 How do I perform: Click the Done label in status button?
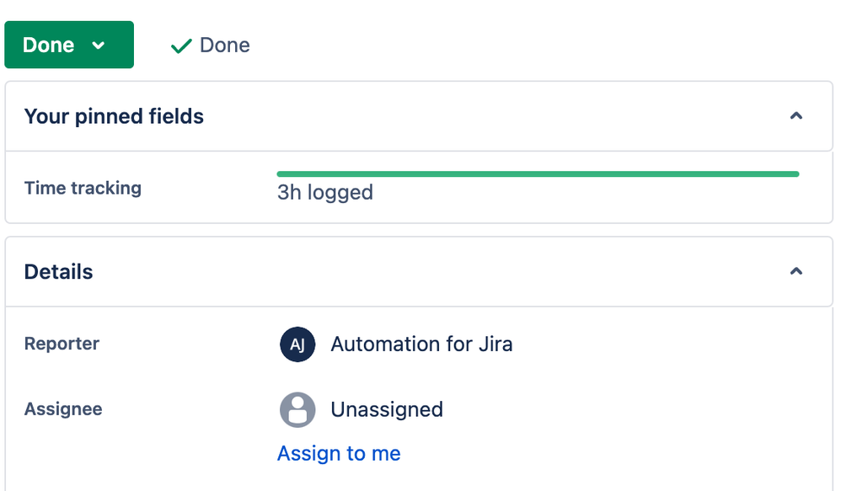pyautogui.click(x=48, y=45)
